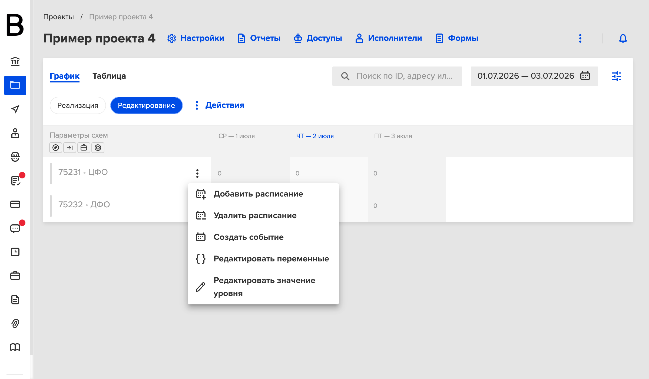The width and height of the screenshot is (649, 379).
Task: Go to Проекты in the breadcrumb
Action: (x=58, y=17)
